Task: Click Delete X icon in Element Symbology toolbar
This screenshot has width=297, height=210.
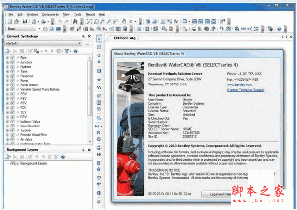Action: (x=15, y=51)
